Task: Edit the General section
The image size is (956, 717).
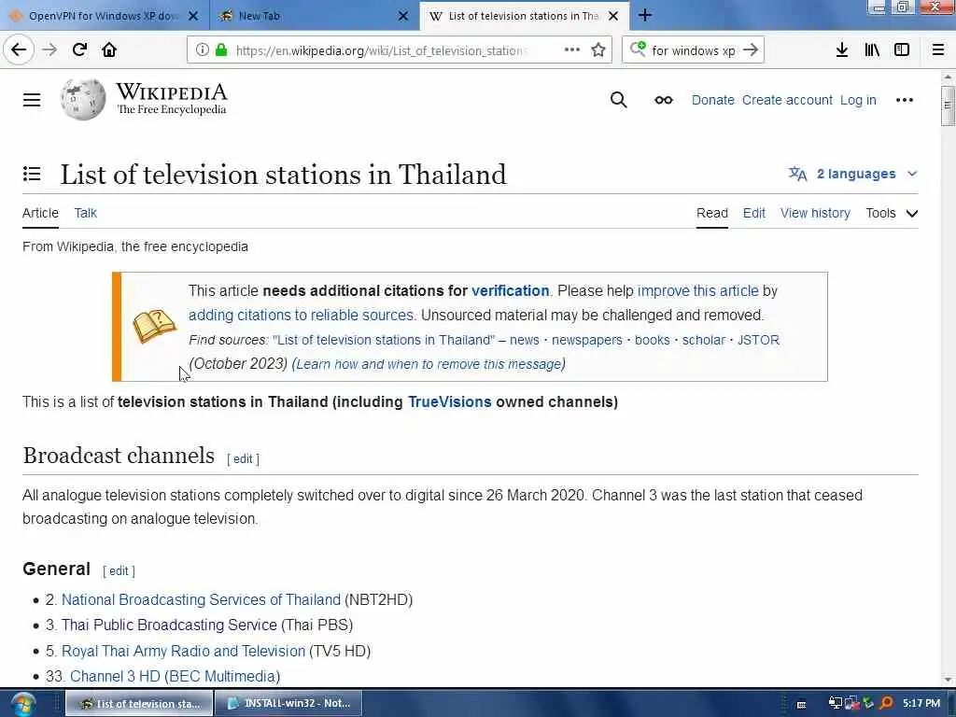Action: [119, 571]
